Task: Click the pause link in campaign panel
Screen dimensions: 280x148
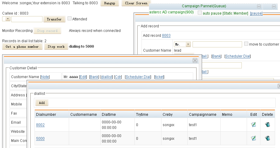Action: [x=256, y=13]
